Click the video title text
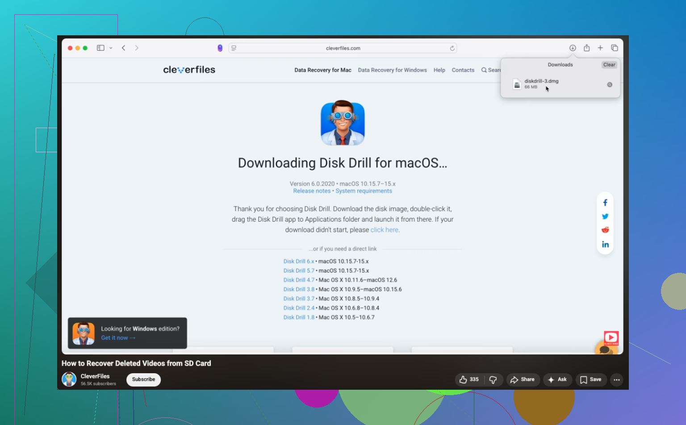Screen dimensions: 686x425 (x=136, y=363)
